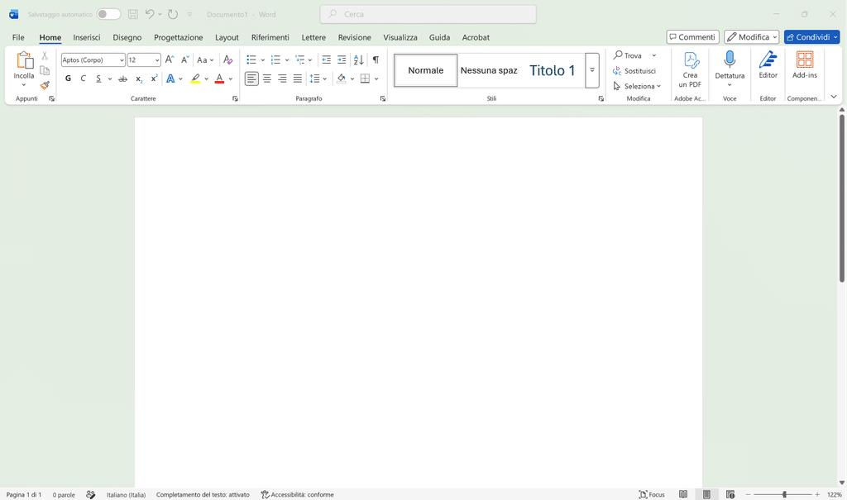Screen dimensions: 847x500
Task: Expand the bullet list dropdown arrow
Action: [x=262, y=60]
